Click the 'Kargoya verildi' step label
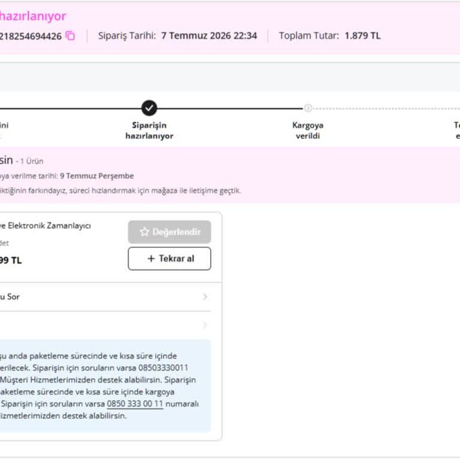The height and width of the screenshot is (460, 460). point(308,131)
